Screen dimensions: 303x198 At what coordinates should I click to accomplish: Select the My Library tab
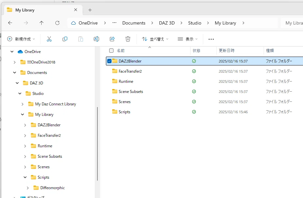[43, 10]
